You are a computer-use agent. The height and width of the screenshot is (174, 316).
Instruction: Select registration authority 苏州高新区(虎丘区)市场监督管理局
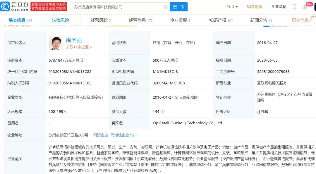285,97
